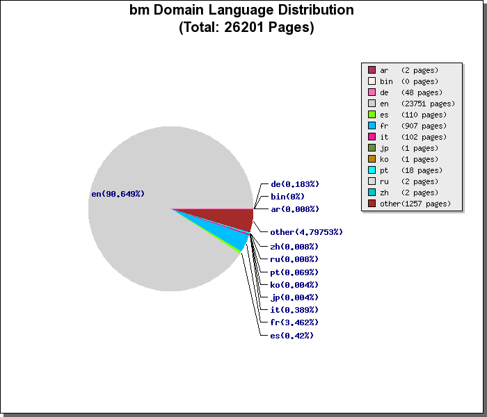Click the ru(0.008%) callout label
This screenshot has height=417, width=487.
[294, 259]
